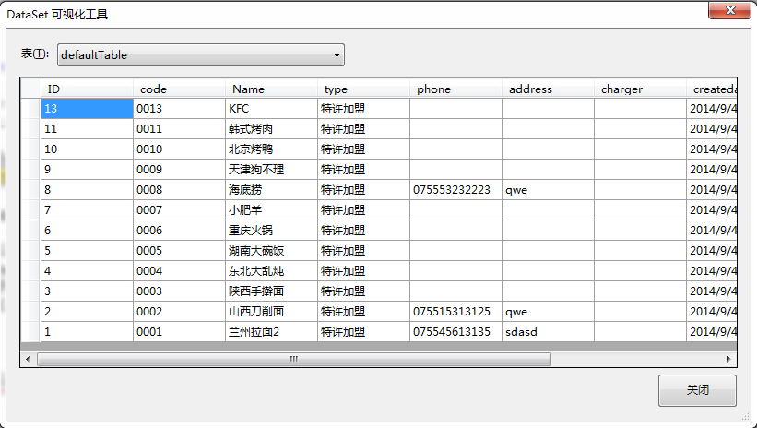Sort by the charger column header
Screen dimensions: 757x428
pos(640,89)
